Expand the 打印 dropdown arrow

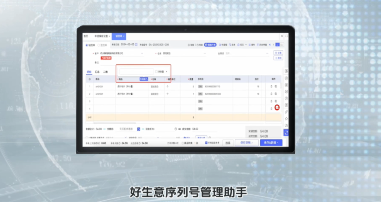246,45
